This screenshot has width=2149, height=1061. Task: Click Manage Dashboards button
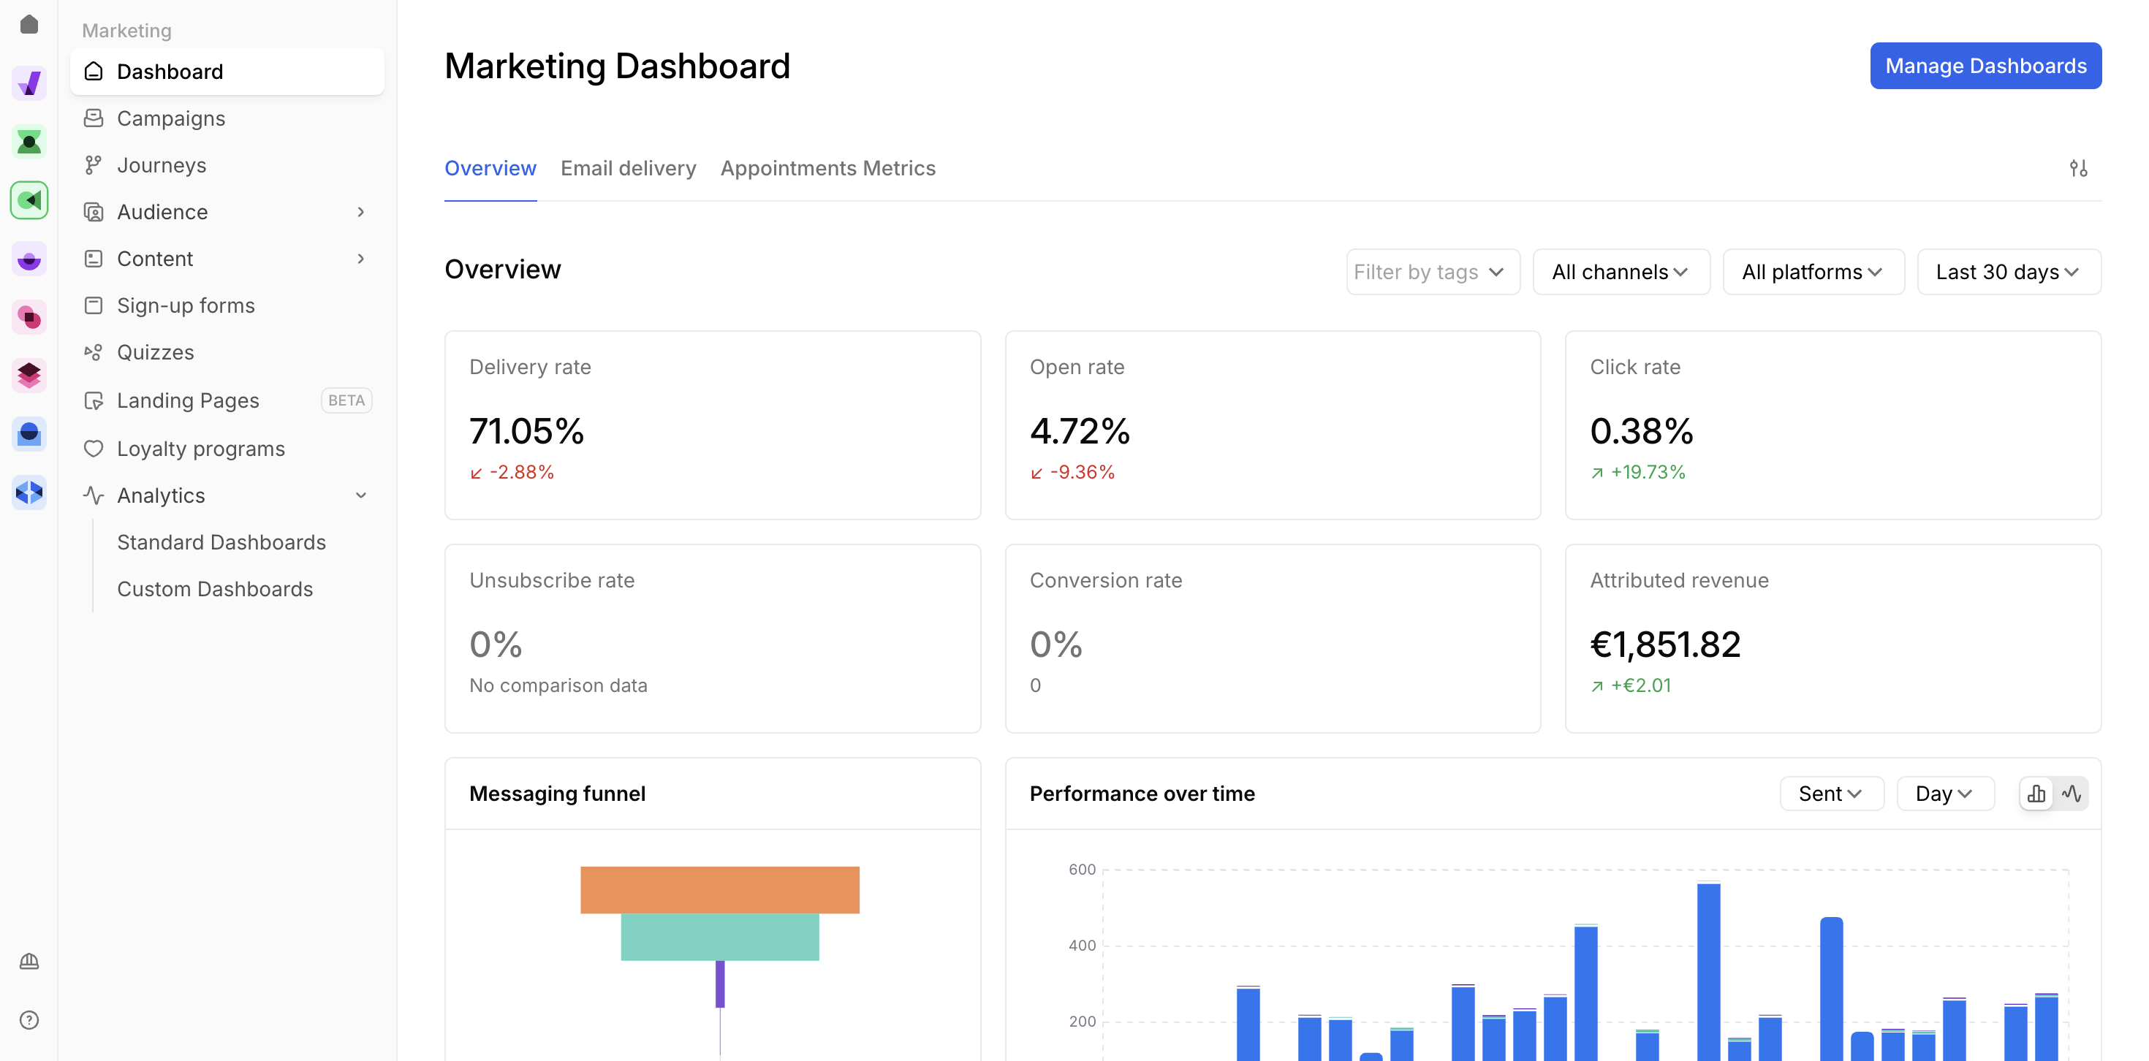coord(1985,66)
